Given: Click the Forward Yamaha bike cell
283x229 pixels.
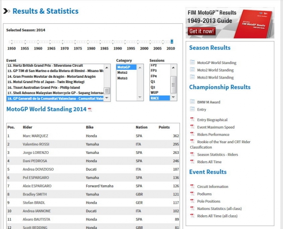Looking at the screenshot, I should (x=99, y=186).
